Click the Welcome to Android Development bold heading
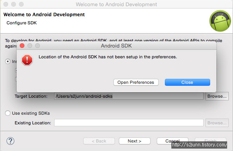Image resolution: width=233 pixels, height=151 pixels. click(44, 15)
